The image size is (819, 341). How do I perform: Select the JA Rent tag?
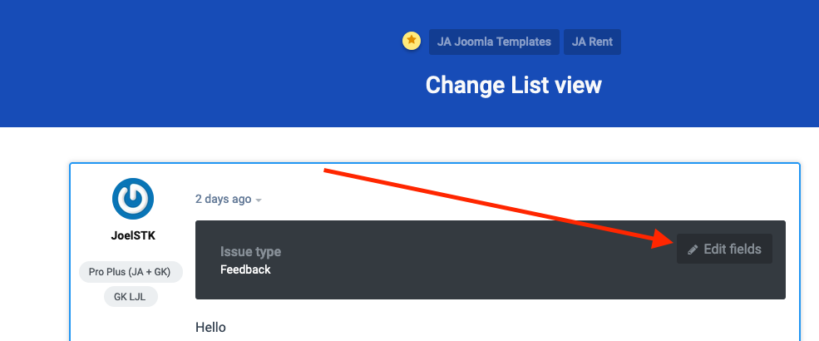pos(592,42)
